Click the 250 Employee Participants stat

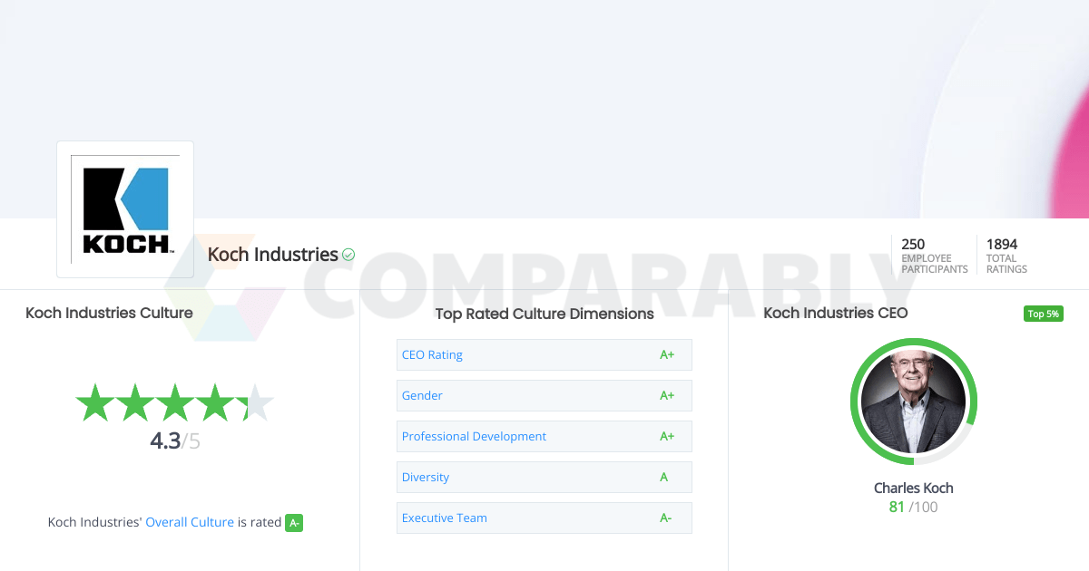[x=934, y=256]
